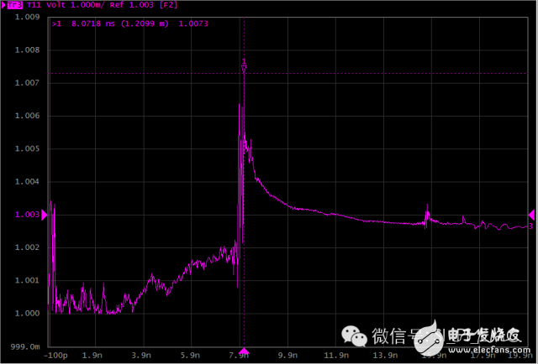Screen dimensions: 538x364
Task: Click the 1.0073 marker value readout
Action: coord(193,24)
